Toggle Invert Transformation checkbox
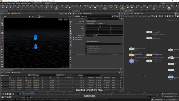179x101 pixels. tap(86, 52)
